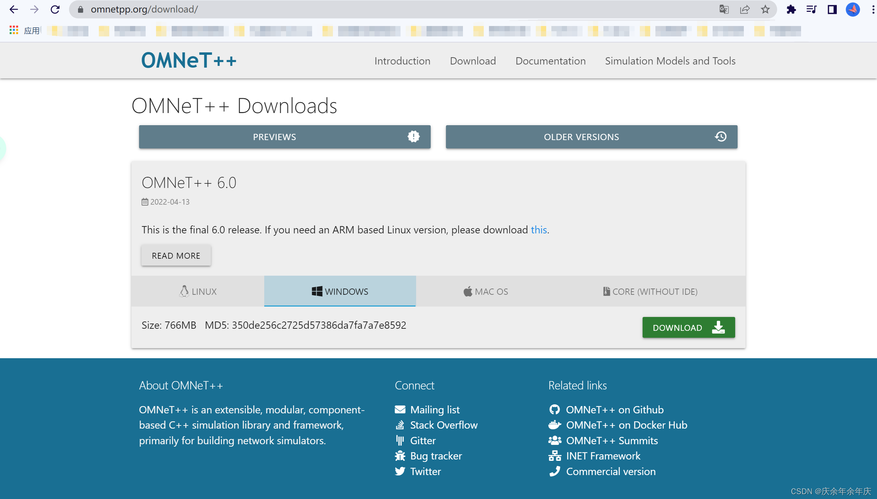Open the Documentation menu item

point(550,61)
